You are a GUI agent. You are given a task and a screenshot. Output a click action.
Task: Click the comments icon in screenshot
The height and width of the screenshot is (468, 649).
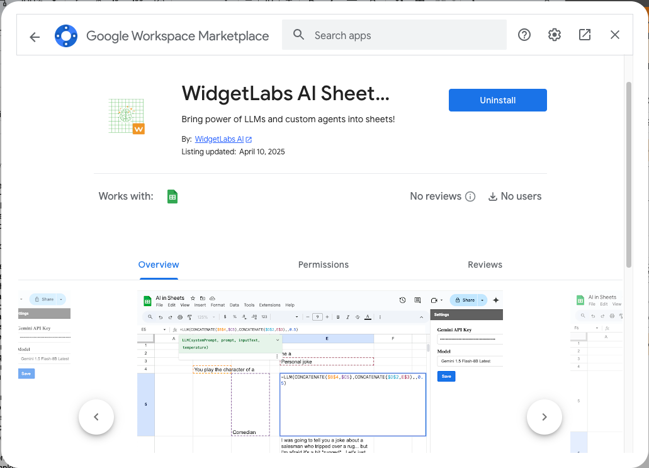(x=417, y=300)
